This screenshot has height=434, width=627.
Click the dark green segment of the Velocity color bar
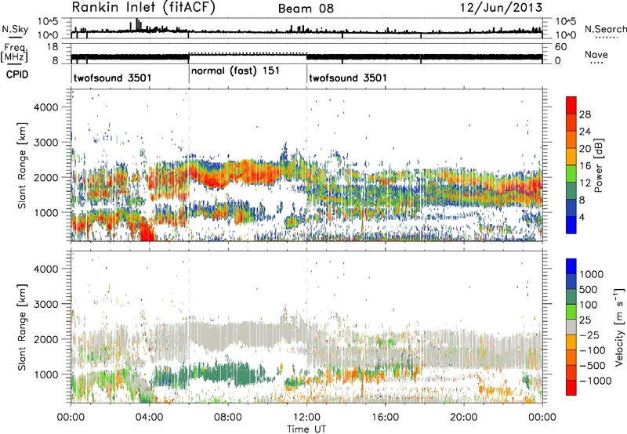pyautogui.click(x=571, y=297)
